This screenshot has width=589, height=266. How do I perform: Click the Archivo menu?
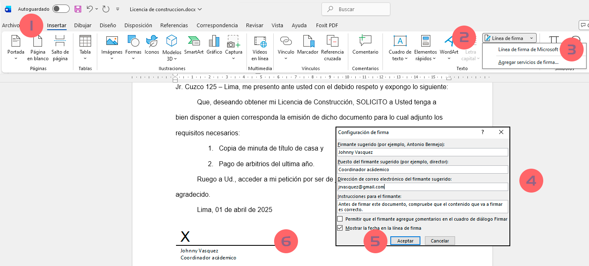[11, 26]
